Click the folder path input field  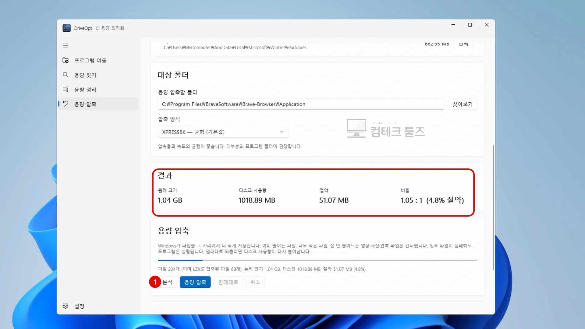click(x=300, y=104)
